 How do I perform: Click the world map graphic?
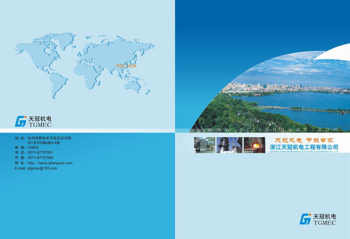click(85, 66)
